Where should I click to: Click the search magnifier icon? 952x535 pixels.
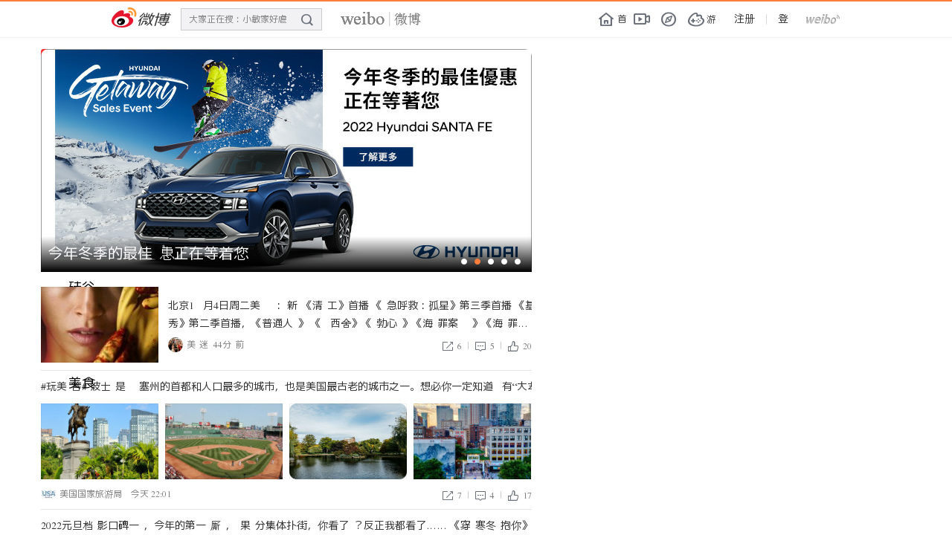pos(307,19)
